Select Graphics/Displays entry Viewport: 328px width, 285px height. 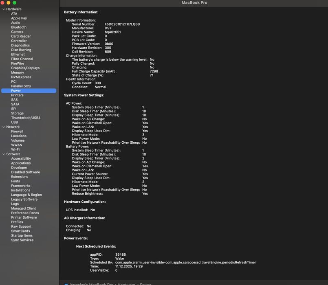coord(25,68)
